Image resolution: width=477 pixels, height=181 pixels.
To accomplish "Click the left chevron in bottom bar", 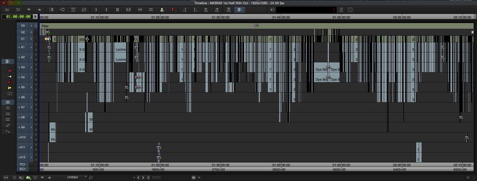I will (x=138, y=178).
